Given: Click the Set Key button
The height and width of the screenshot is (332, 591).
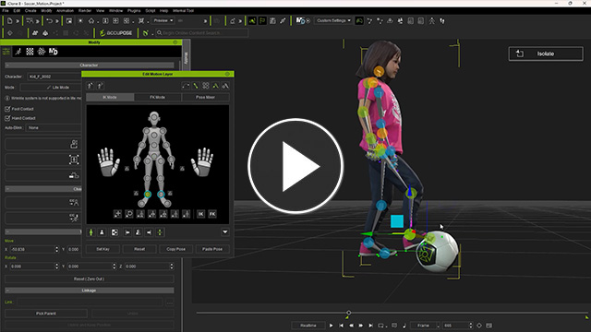Looking at the screenshot, I should 103,249.
